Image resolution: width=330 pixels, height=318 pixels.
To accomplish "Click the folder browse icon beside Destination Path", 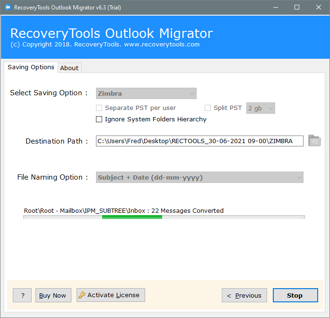I will [x=314, y=141].
